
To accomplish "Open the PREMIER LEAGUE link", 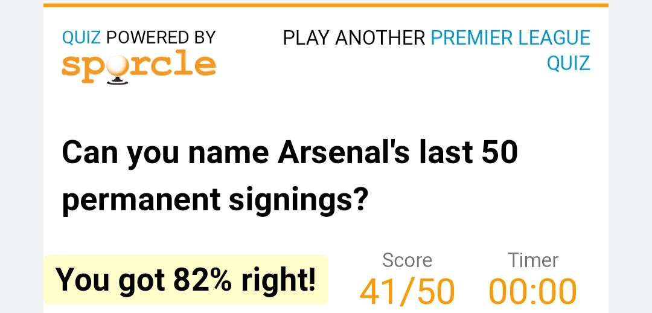I will pyautogui.click(x=510, y=38).
